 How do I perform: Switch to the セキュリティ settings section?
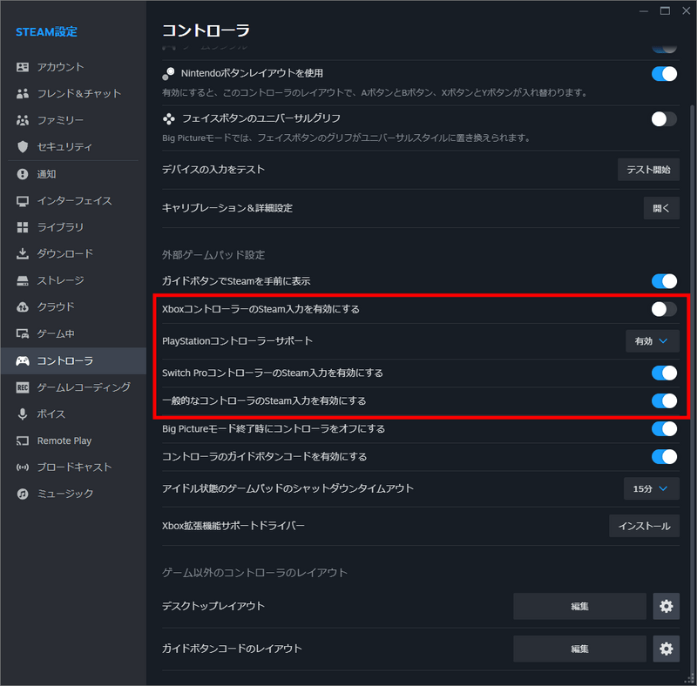(x=21, y=147)
